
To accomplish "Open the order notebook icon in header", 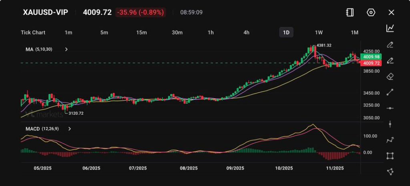I will pos(350,12).
